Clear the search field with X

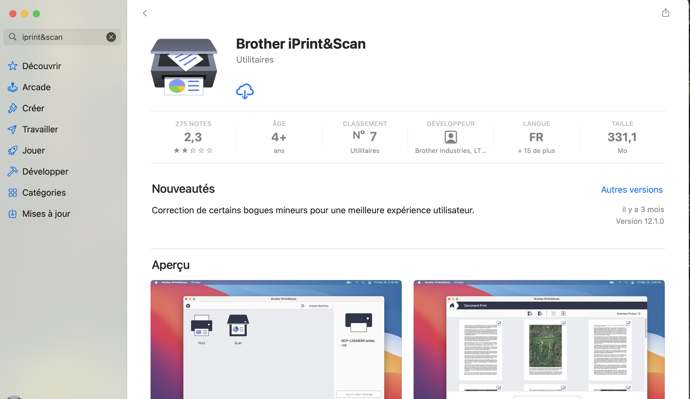tap(111, 37)
